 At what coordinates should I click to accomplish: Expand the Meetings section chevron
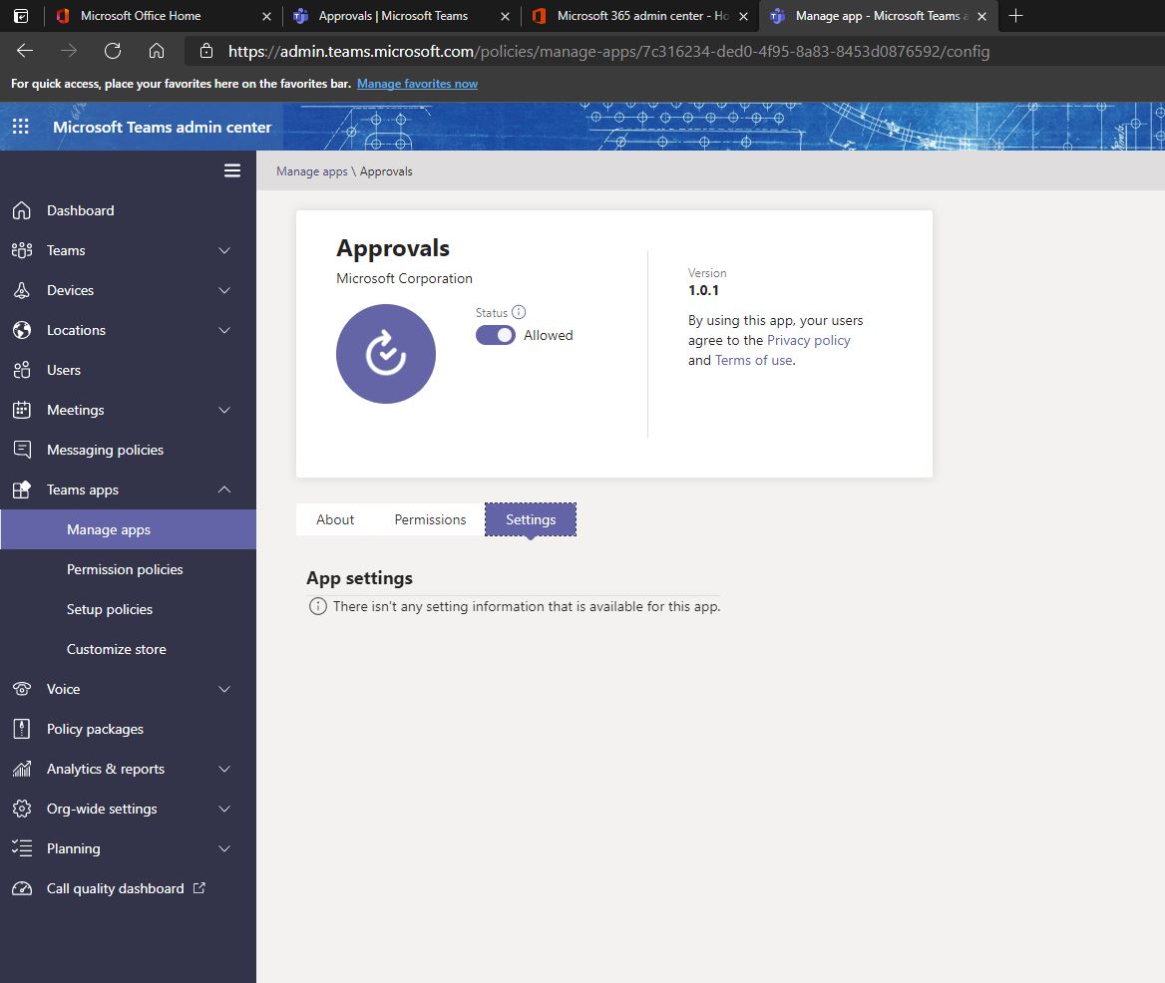coord(224,410)
